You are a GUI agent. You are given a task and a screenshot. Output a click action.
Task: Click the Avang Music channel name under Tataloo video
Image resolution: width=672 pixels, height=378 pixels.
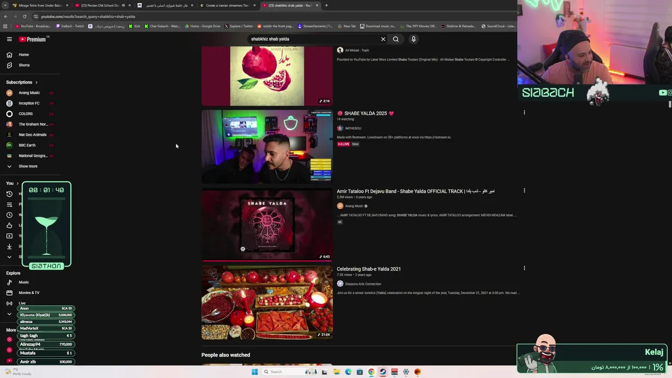[354, 206]
